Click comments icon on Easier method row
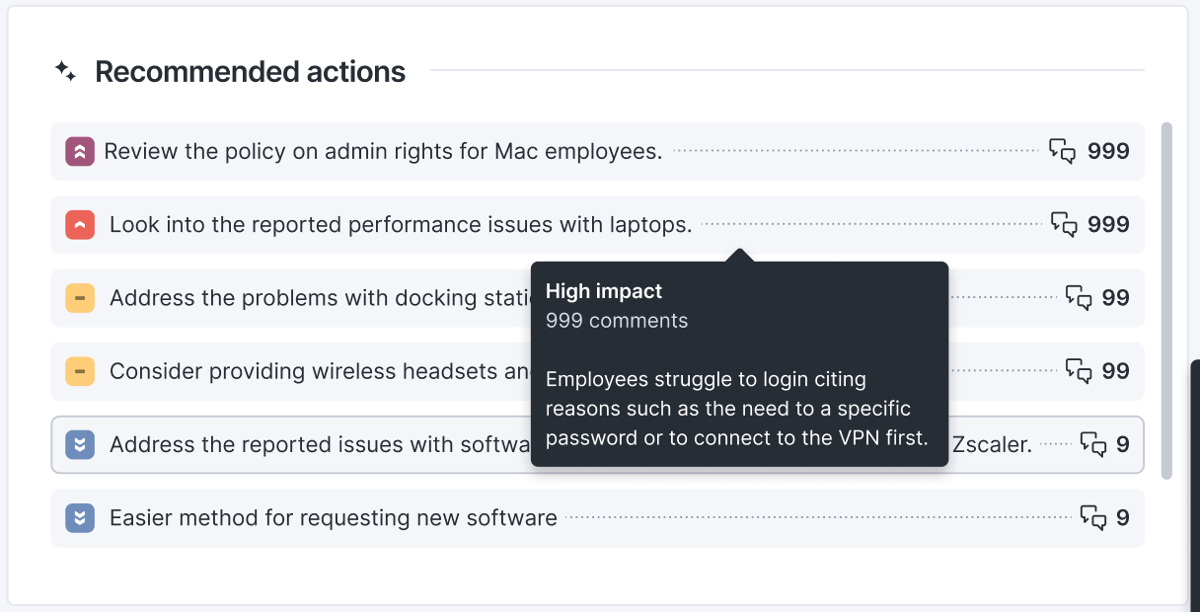The image size is (1200, 612). [x=1093, y=517]
